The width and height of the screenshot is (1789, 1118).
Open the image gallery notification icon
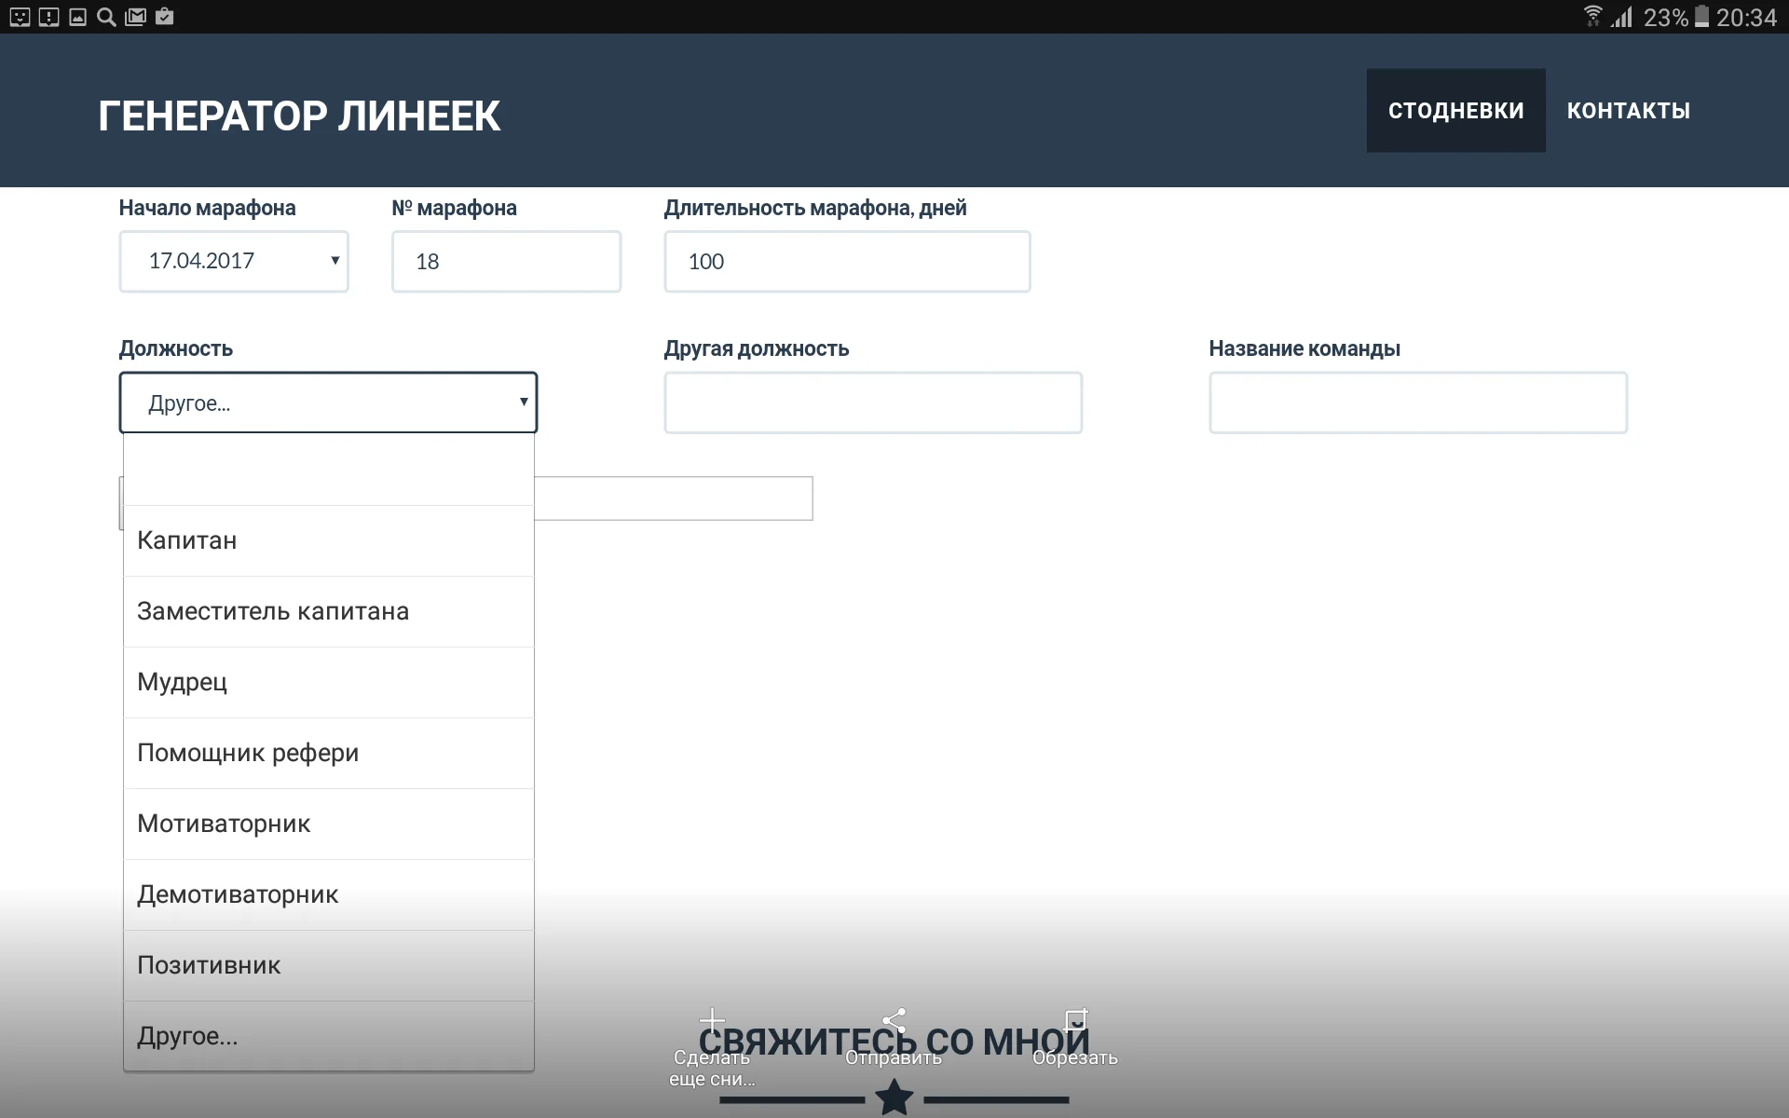click(x=77, y=16)
